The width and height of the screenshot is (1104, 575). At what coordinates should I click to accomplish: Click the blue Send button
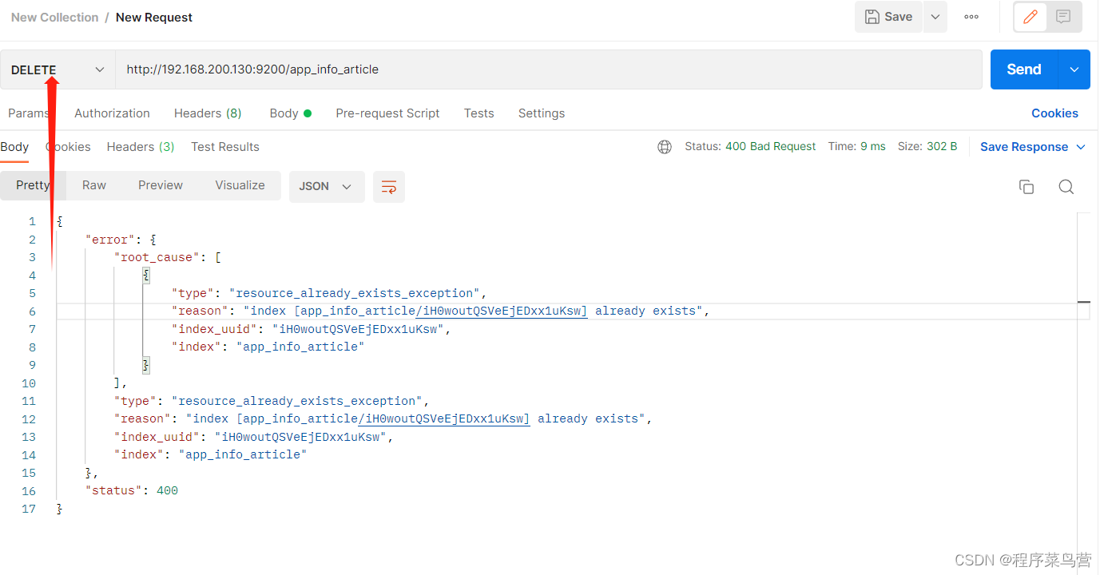(1024, 69)
